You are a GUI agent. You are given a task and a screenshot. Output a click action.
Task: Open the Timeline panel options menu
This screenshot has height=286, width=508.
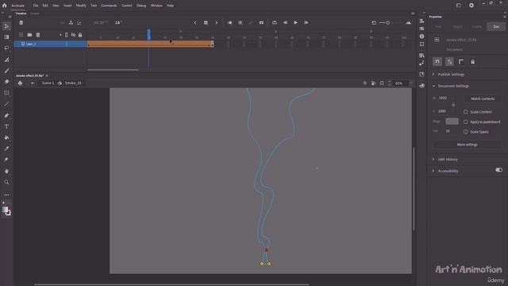click(413, 14)
